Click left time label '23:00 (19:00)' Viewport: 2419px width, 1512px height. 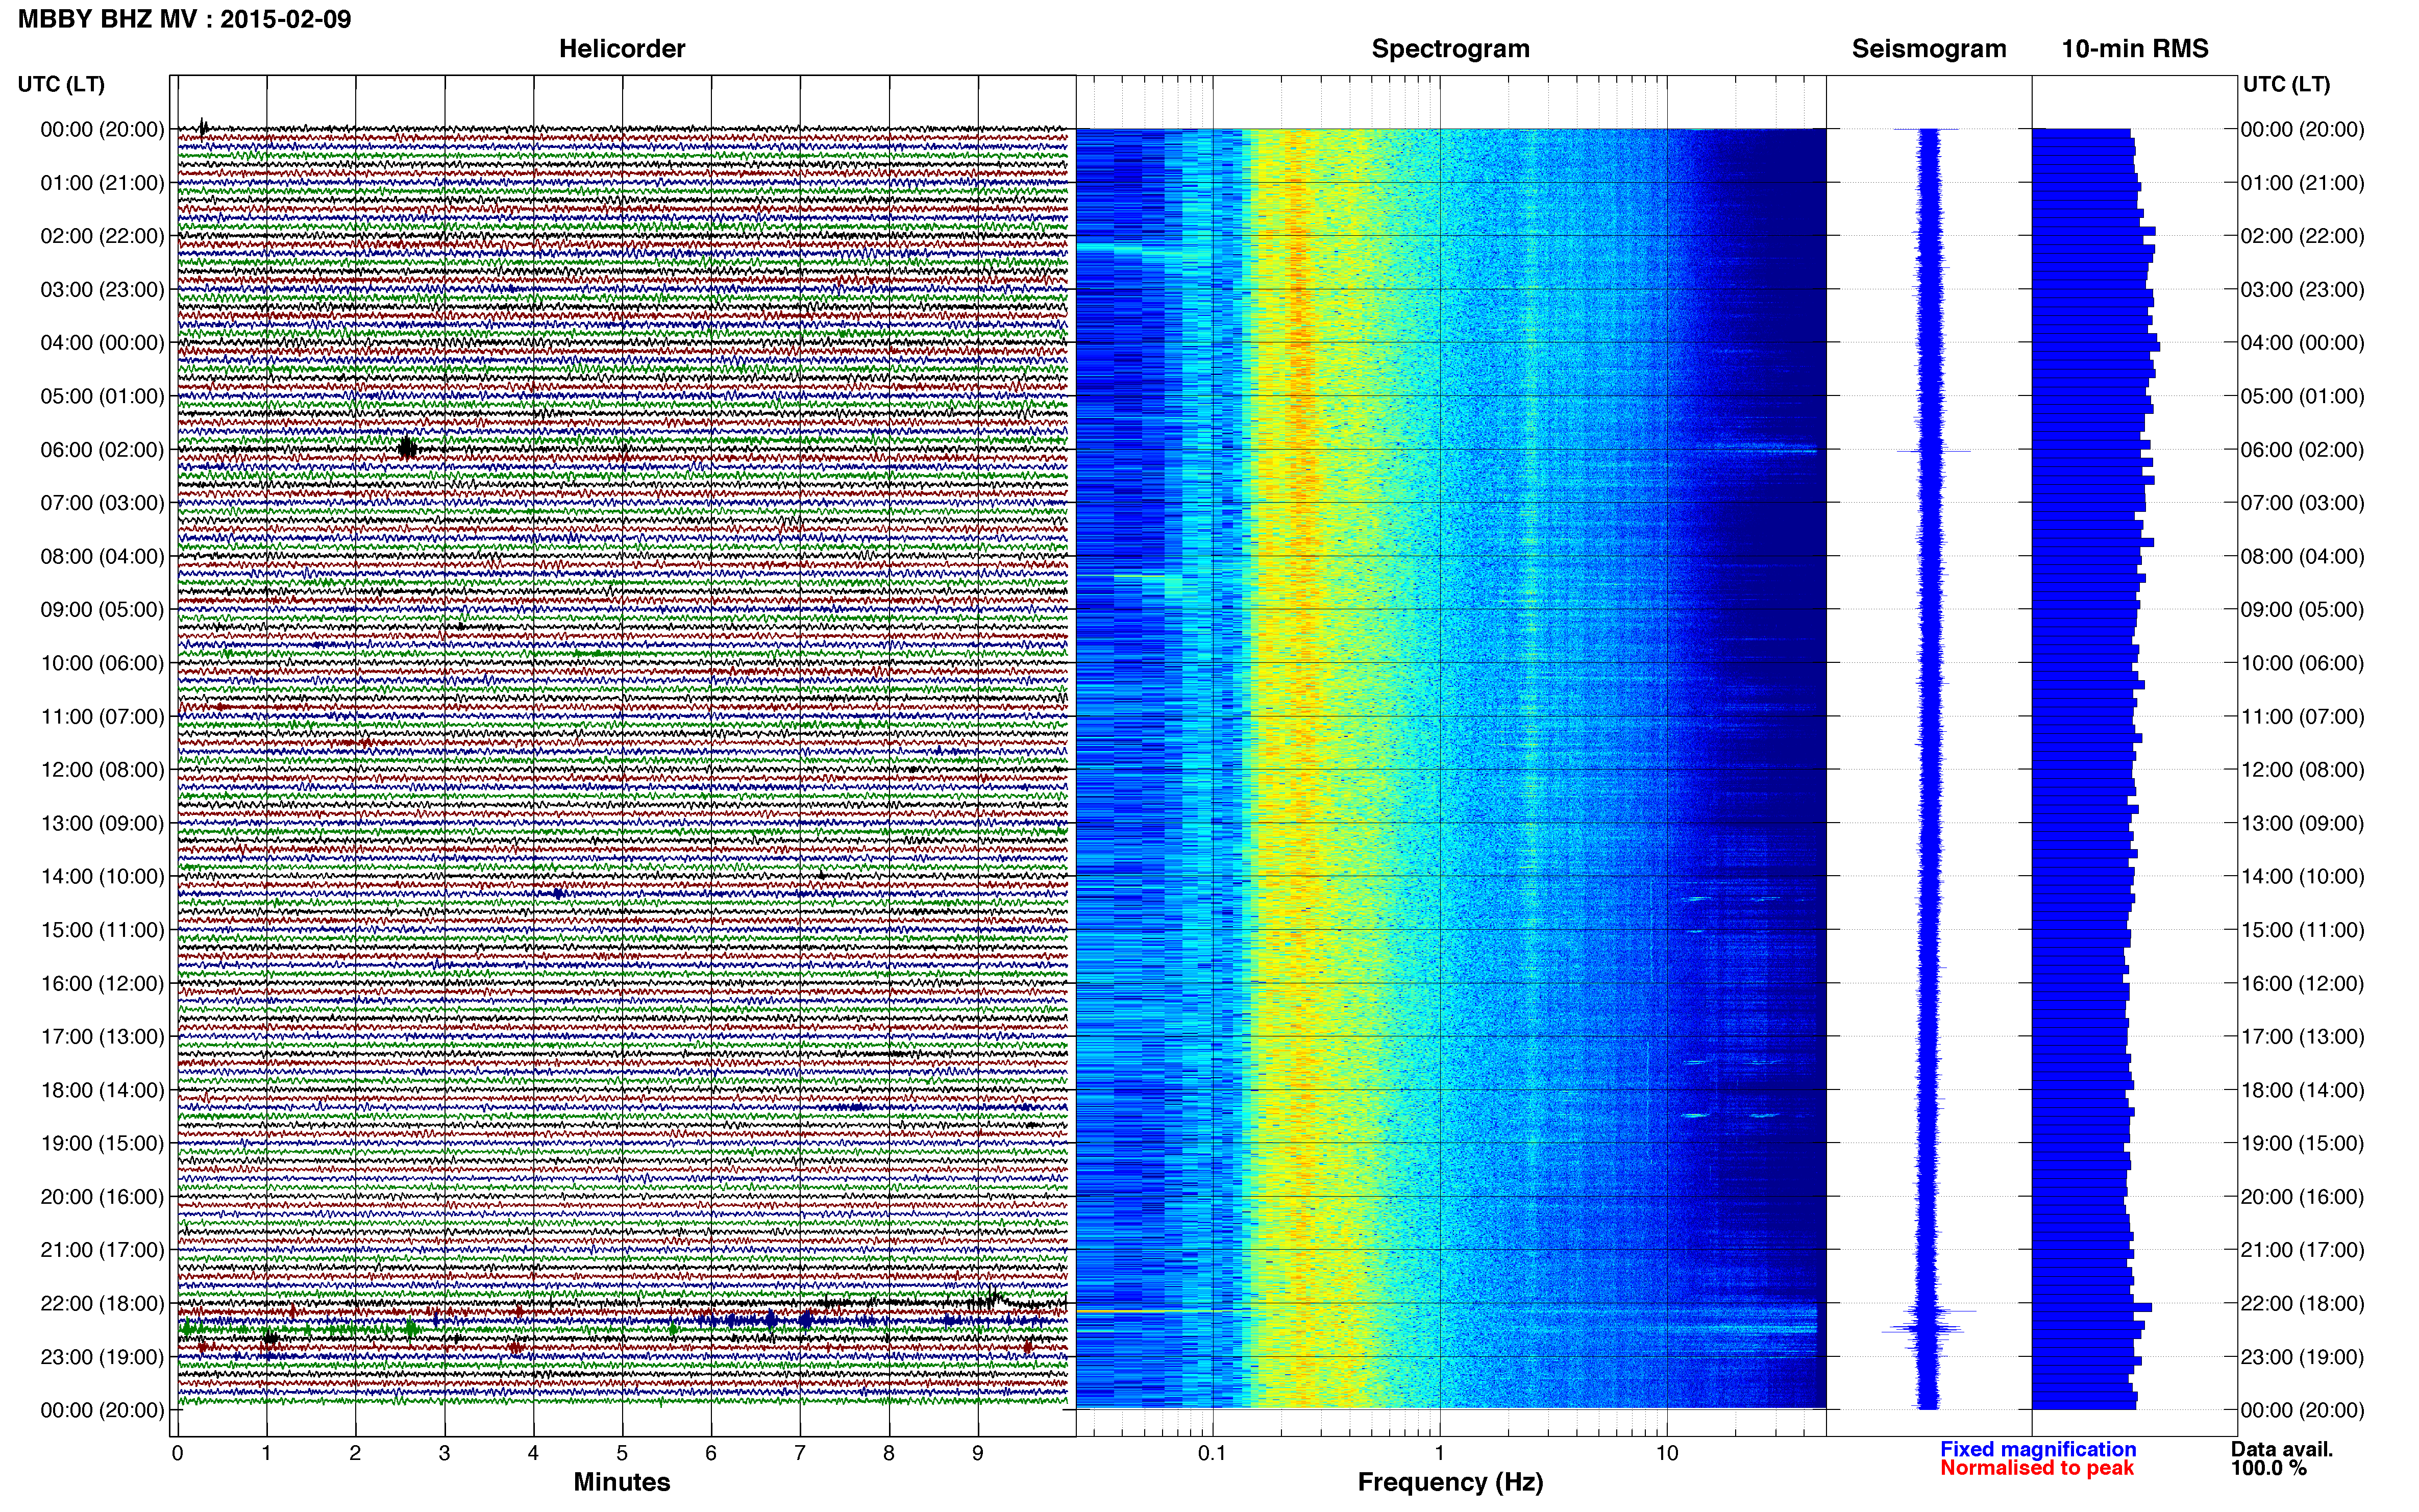click(102, 1357)
